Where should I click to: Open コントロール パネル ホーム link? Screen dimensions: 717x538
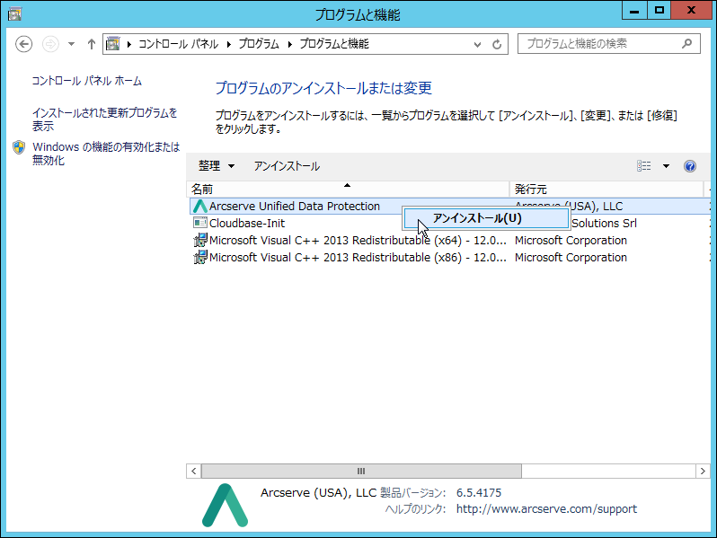(x=86, y=81)
